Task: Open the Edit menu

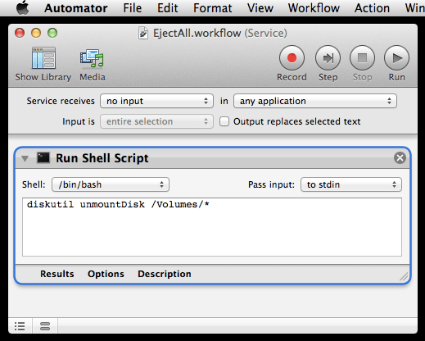Action: coord(168,8)
